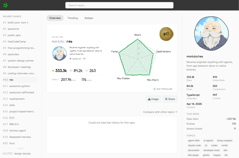Click the dsh topic tag
This screenshot has width=239, height=158.
(225, 150)
